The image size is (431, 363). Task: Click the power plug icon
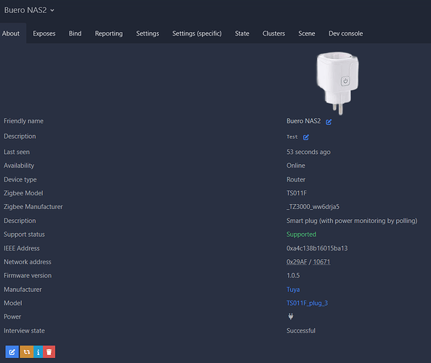[290, 317]
